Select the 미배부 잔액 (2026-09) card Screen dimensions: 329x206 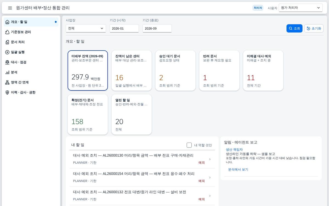[x=88, y=70]
